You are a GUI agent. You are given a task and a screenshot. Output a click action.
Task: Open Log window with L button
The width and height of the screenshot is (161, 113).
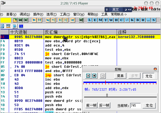click(x=90, y=20)
